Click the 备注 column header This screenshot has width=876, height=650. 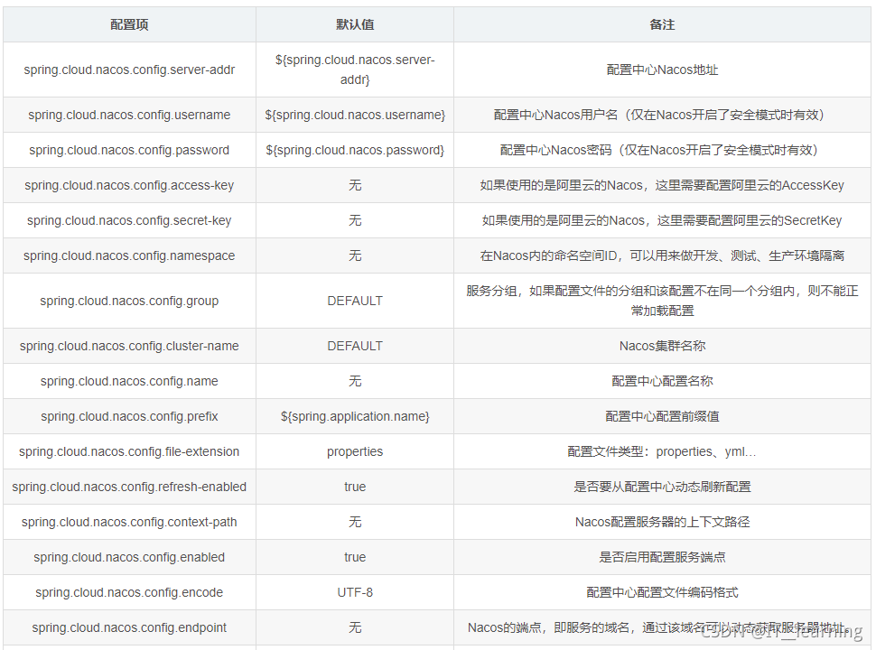tap(662, 24)
